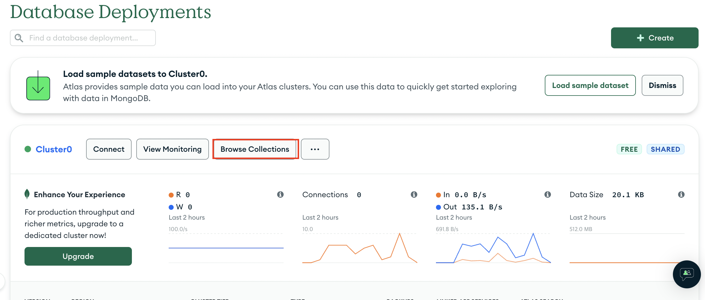Click 'Enhance Your Experience' heading

click(80, 195)
